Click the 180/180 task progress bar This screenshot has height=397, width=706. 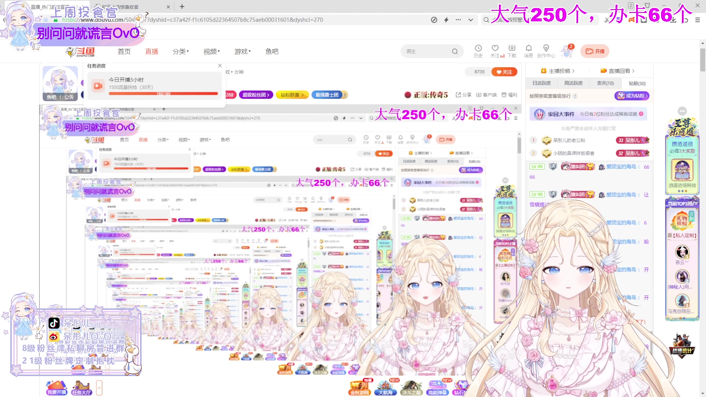coord(163,94)
